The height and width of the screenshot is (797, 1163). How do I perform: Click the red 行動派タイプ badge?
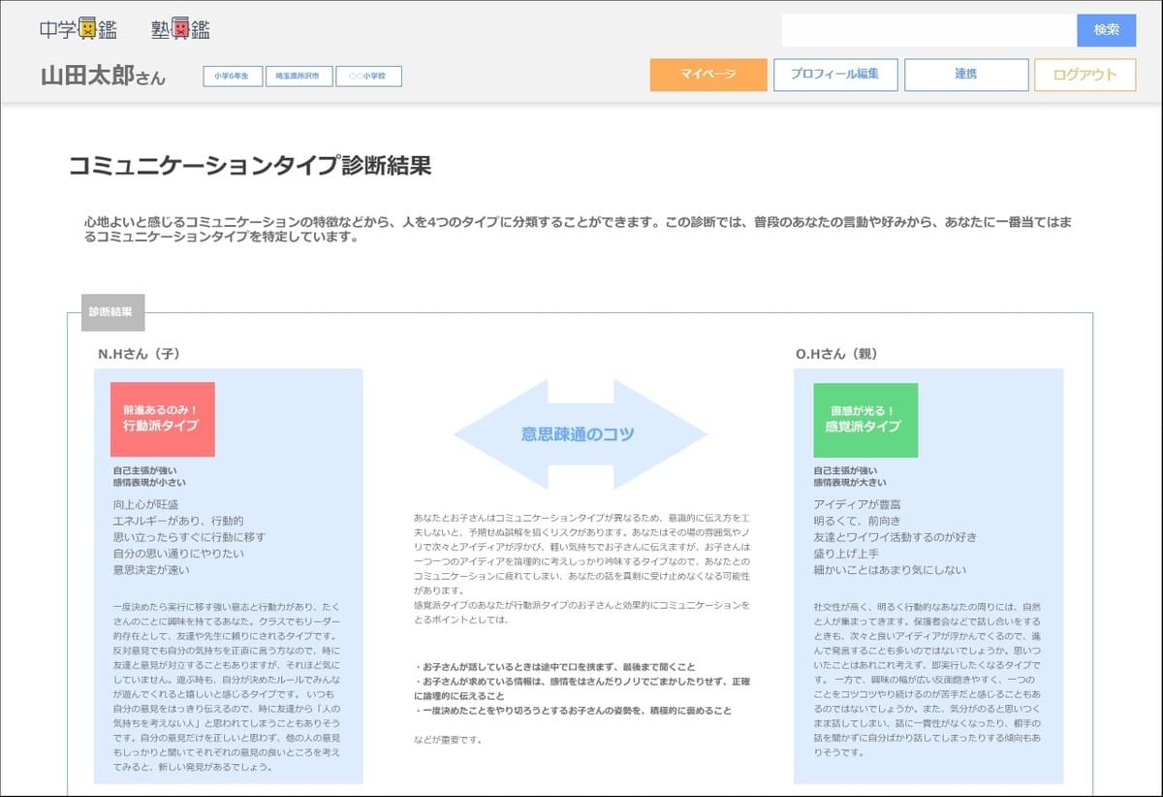click(162, 419)
